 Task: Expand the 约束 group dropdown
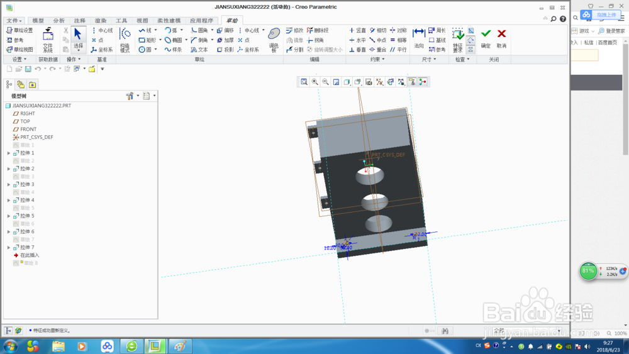377,59
